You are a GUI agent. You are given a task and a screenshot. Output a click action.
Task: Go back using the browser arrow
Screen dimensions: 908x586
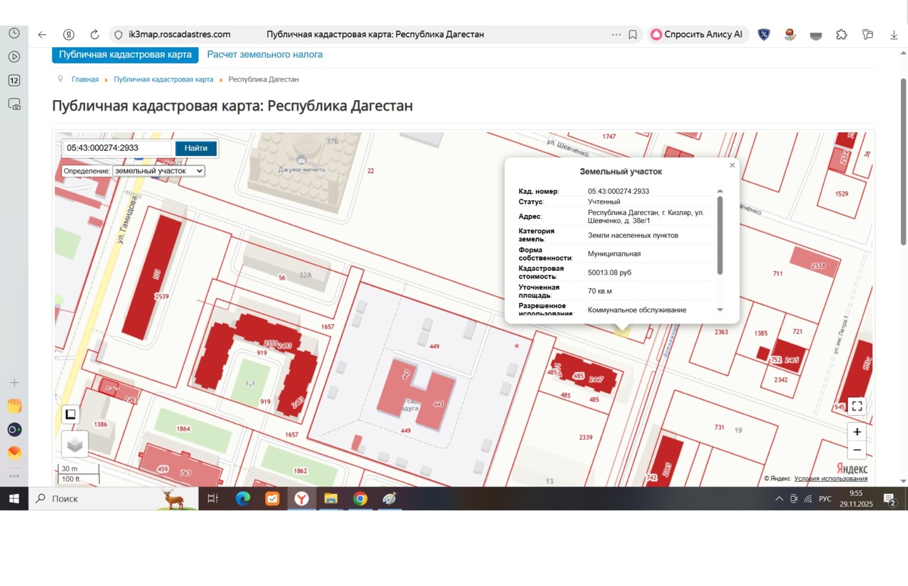tap(42, 34)
